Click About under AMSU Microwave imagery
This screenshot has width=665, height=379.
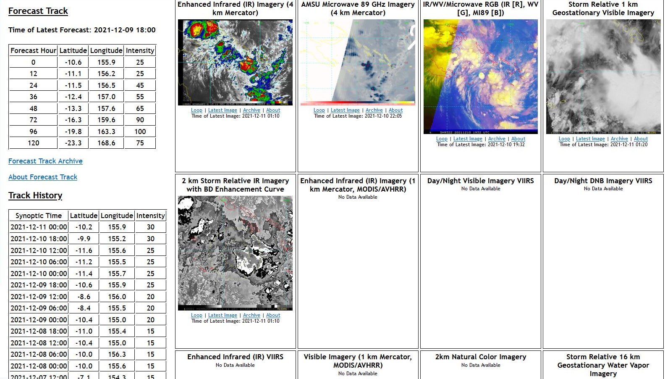(x=395, y=110)
